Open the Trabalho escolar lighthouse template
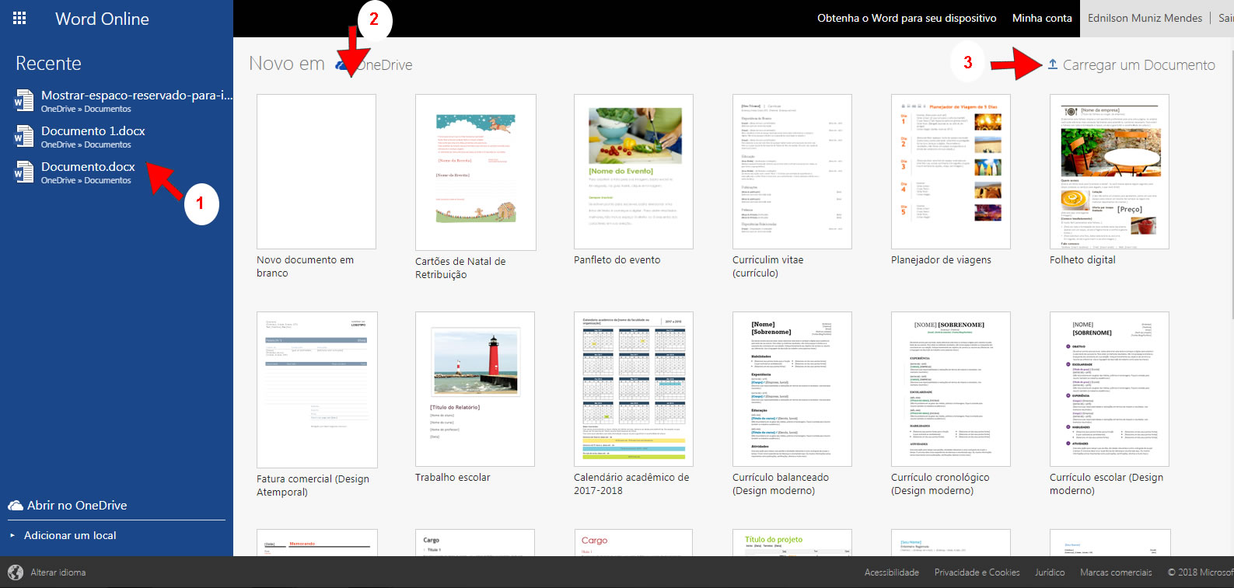The width and height of the screenshot is (1234, 588). [475, 389]
